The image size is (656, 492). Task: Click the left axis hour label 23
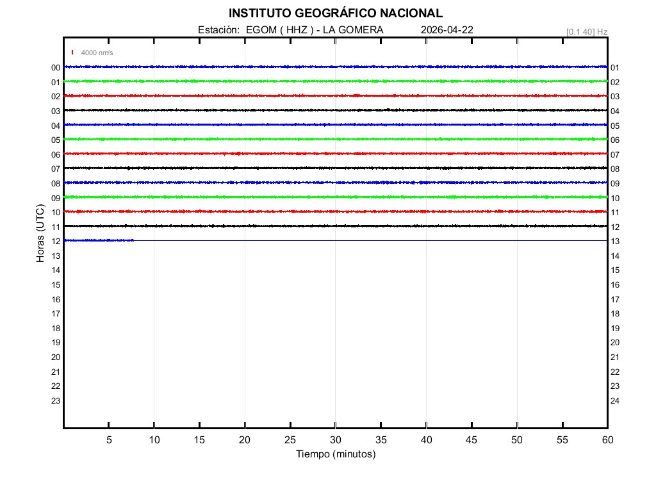click(x=56, y=401)
